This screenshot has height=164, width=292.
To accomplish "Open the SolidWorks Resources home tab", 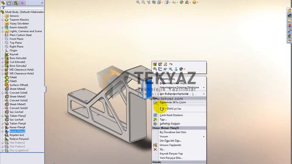I will [x=289, y=10].
